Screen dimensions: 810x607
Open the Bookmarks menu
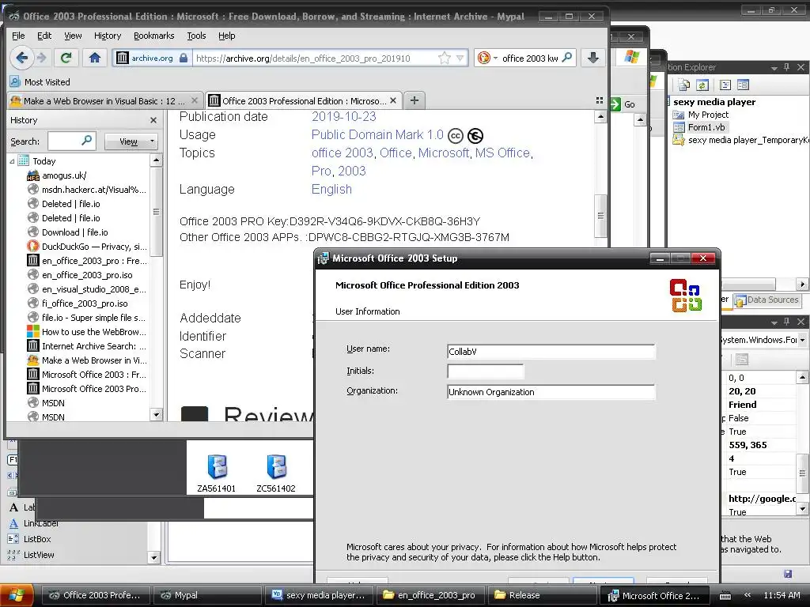[x=154, y=36]
